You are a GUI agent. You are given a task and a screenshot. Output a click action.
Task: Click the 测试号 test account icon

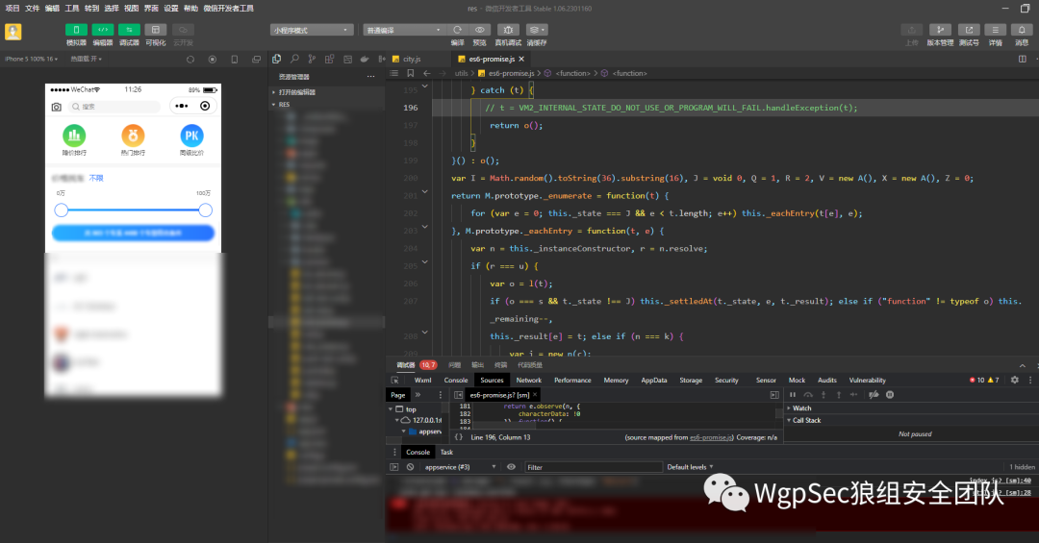click(969, 30)
